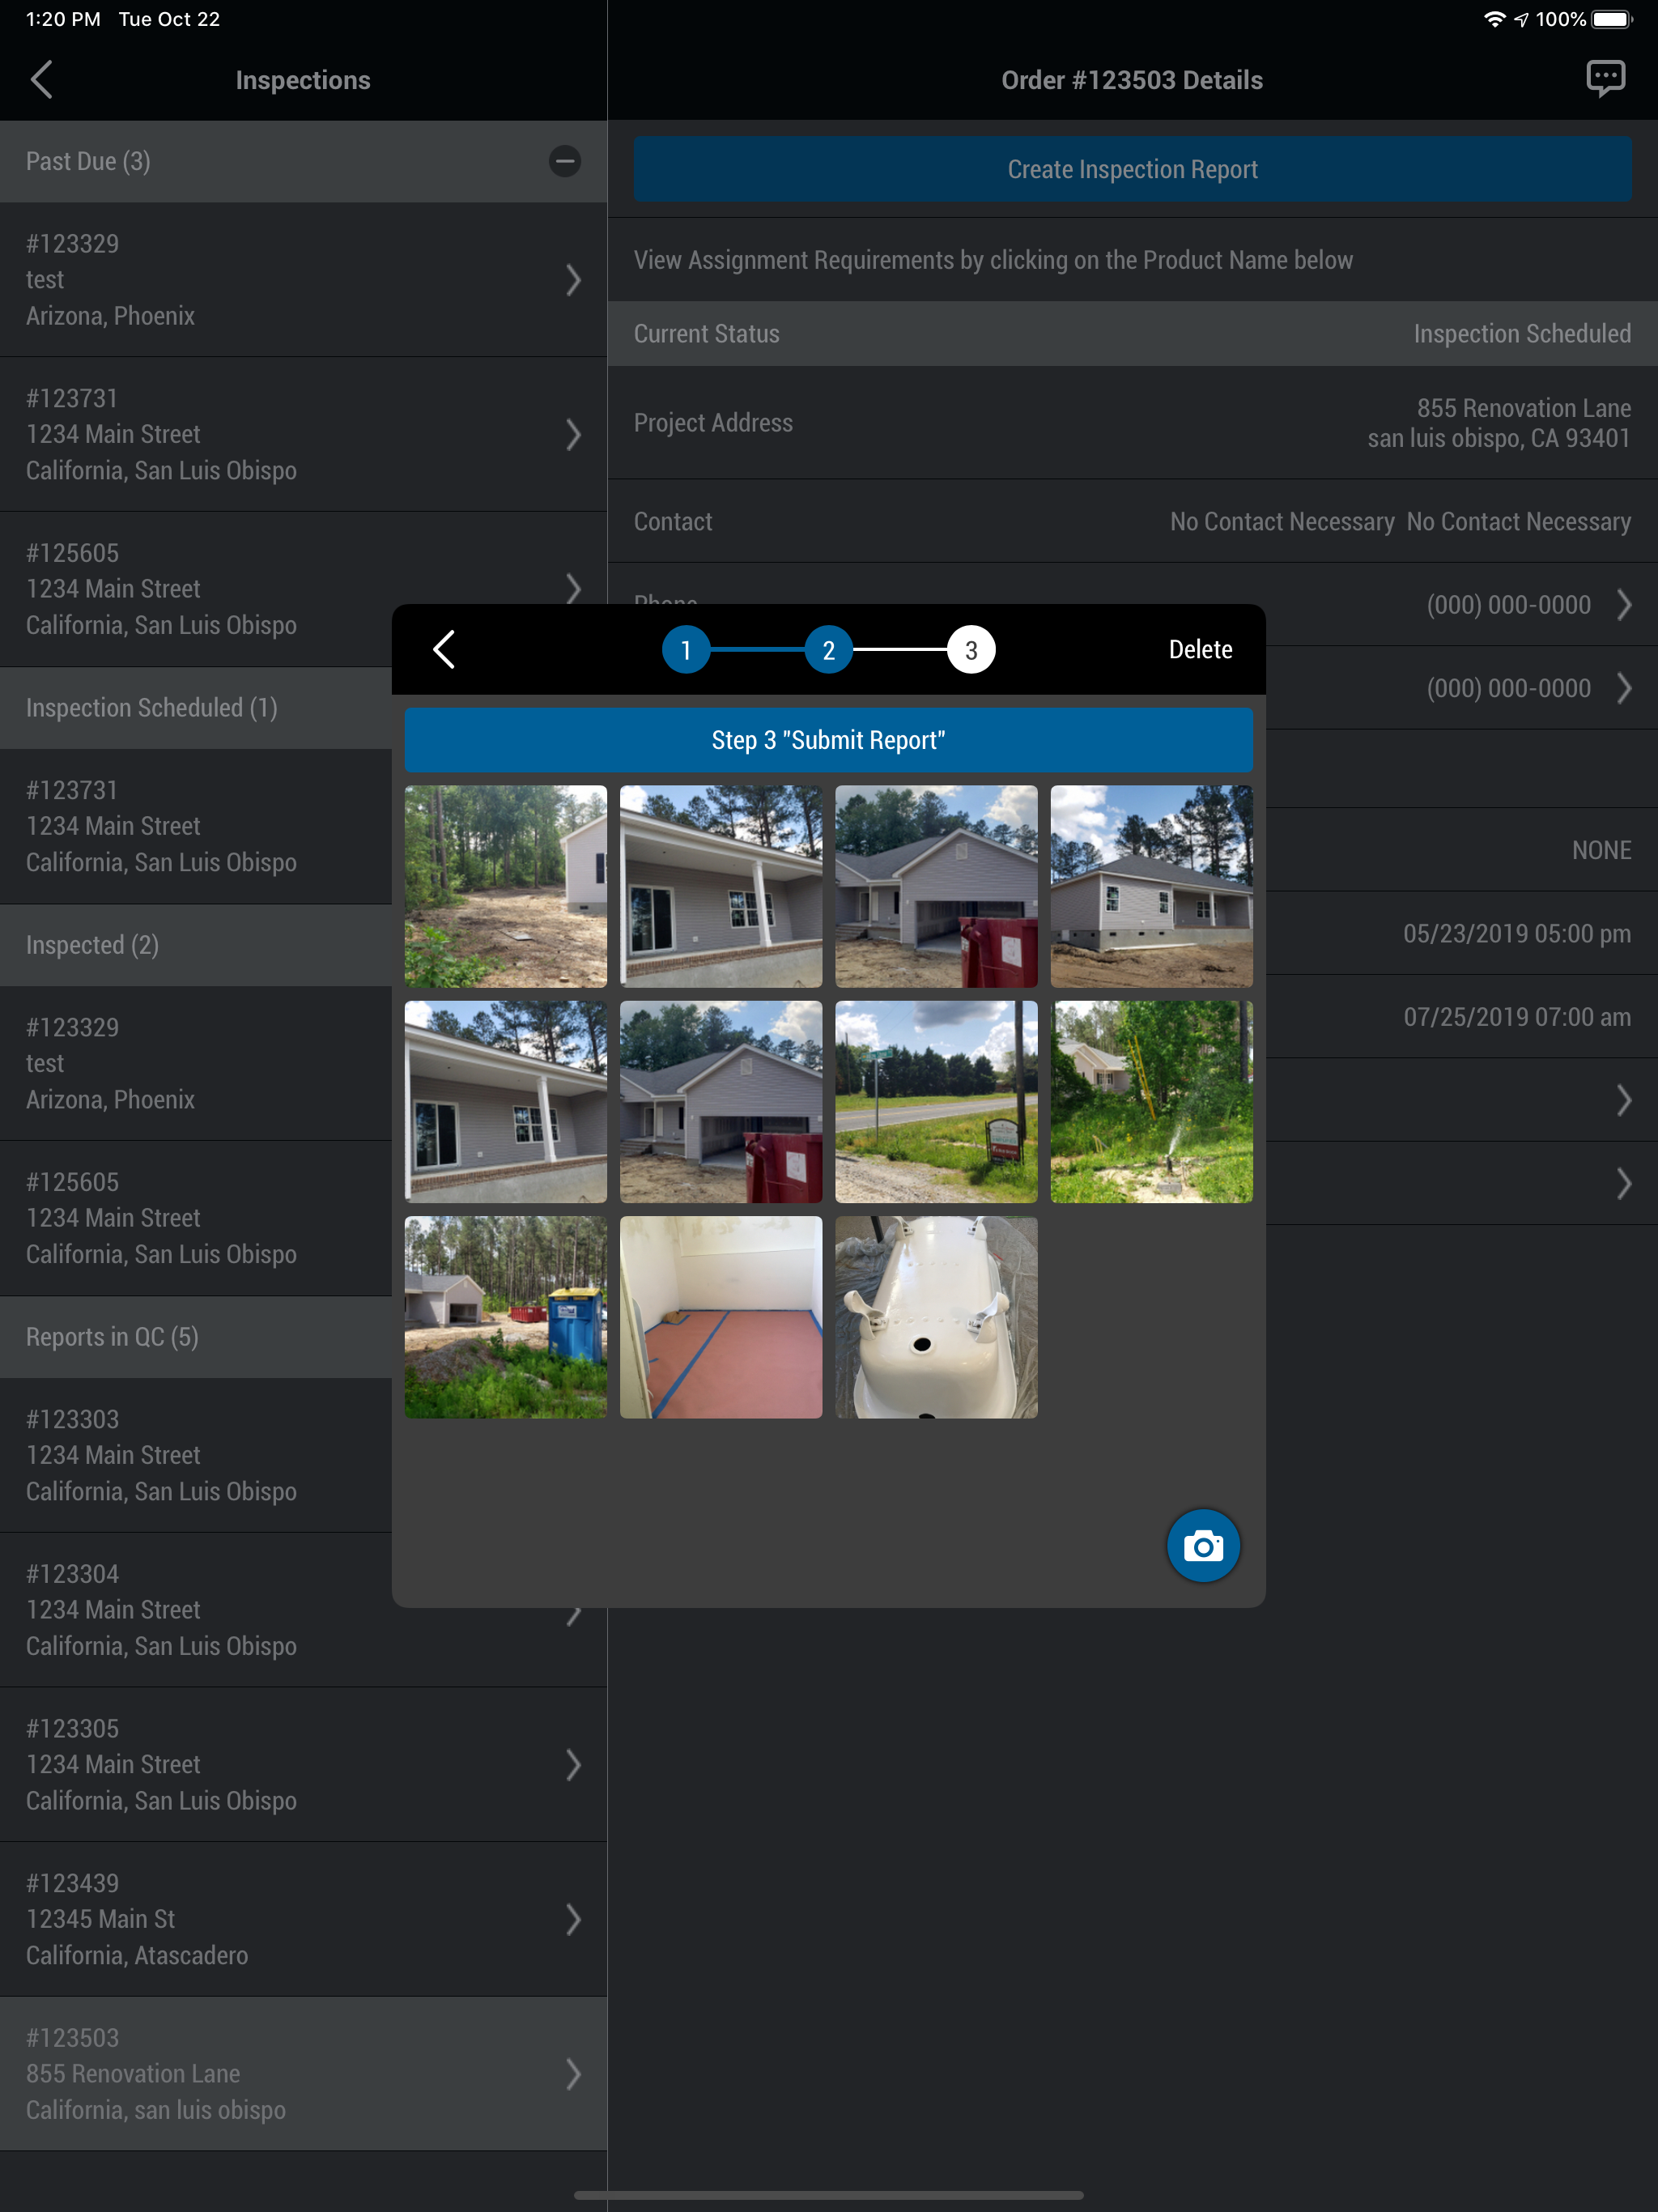This screenshot has width=1658, height=2212.
Task: Jump to step 1 in wizard
Action: pyautogui.click(x=686, y=650)
